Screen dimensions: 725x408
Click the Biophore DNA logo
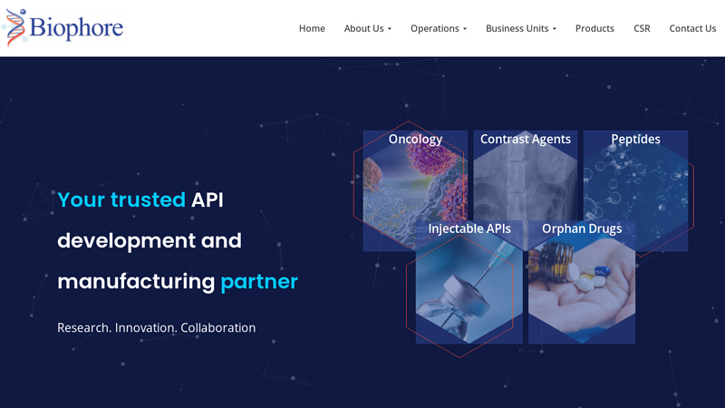click(63, 27)
